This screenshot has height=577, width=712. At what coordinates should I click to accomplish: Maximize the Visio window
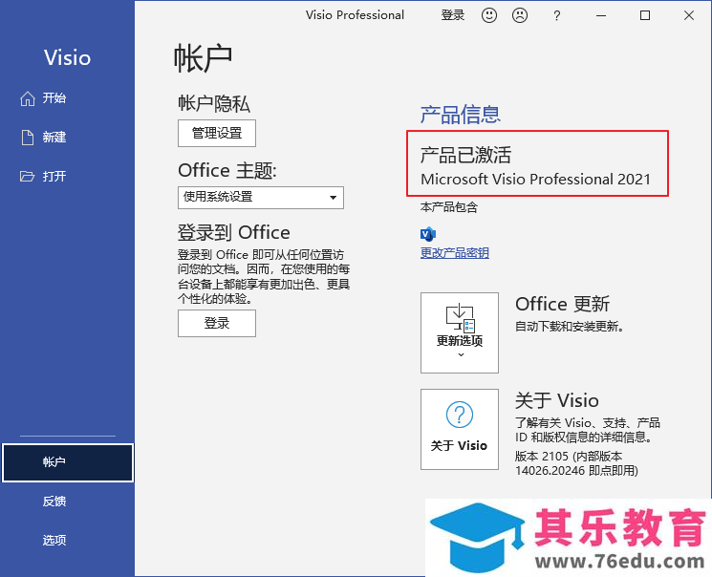(x=645, y=16)
